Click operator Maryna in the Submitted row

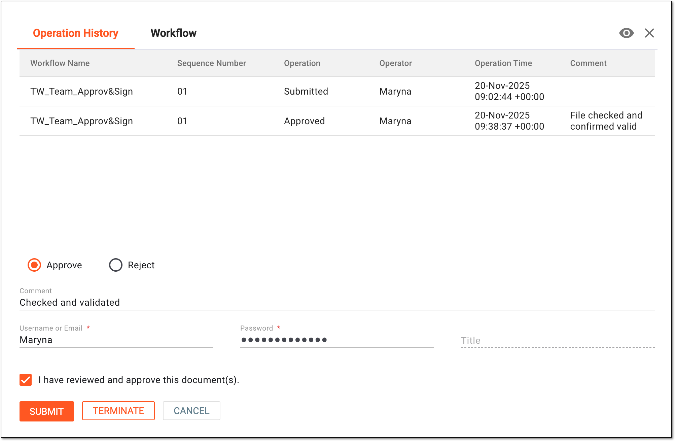tap(395, 91)
